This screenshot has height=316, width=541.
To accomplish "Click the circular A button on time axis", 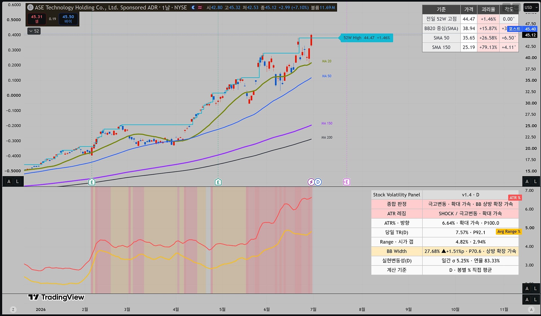I will (x=531, y=310).
